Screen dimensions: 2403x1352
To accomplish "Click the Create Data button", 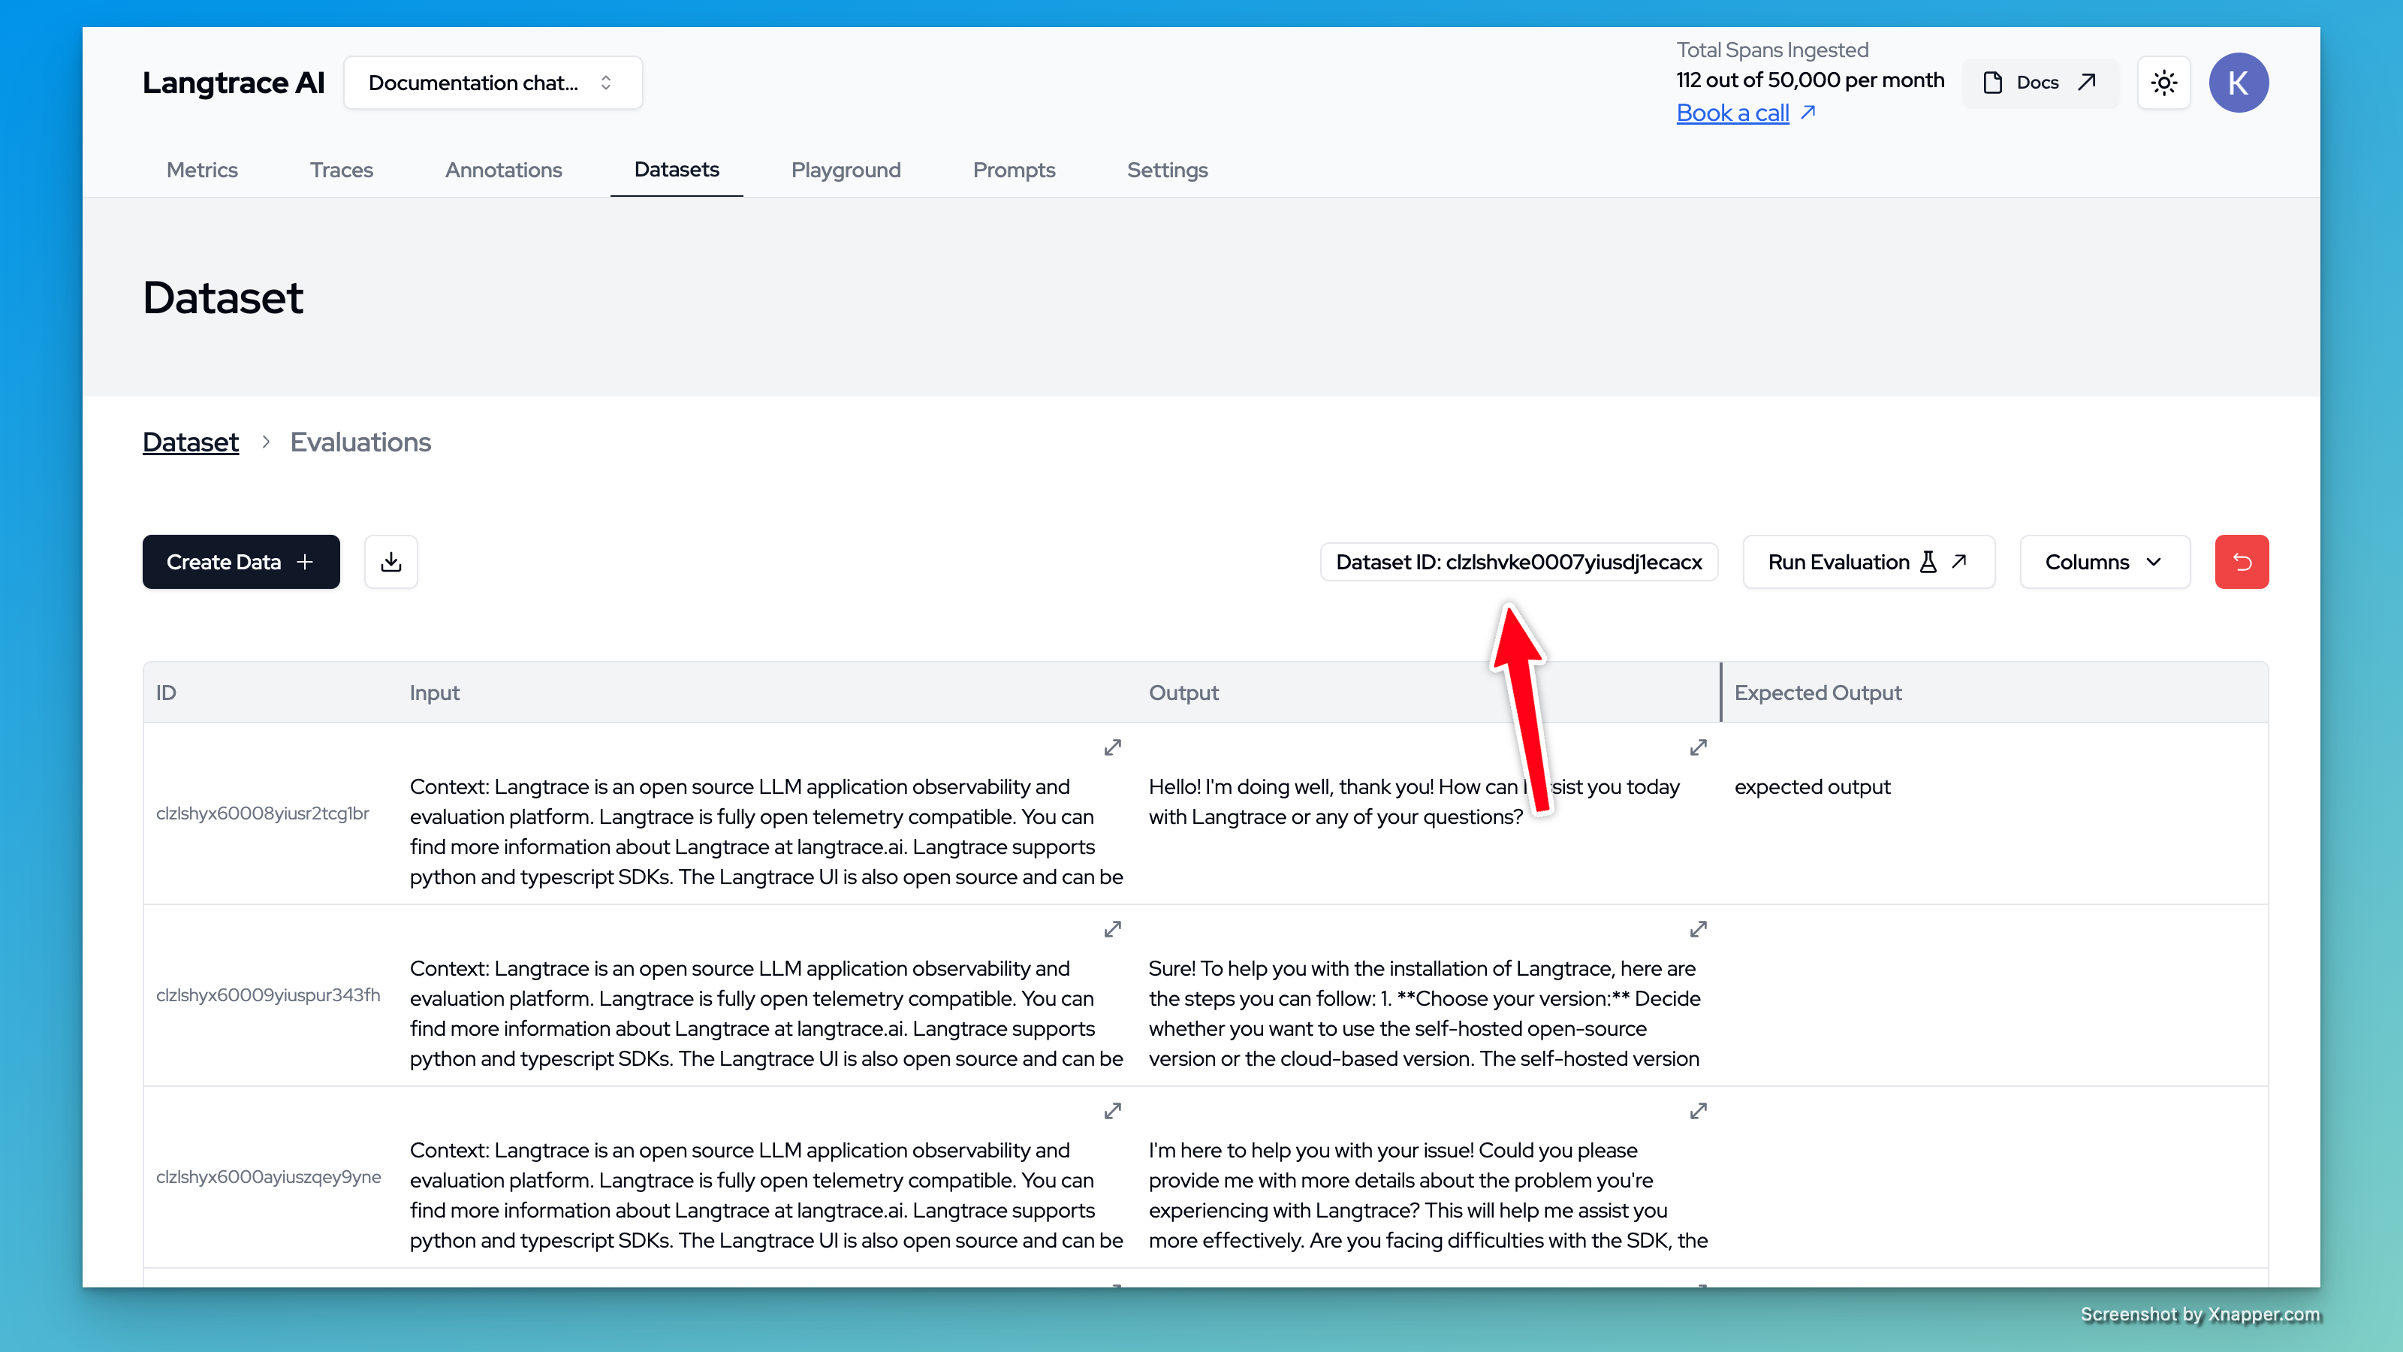I will pos(240,562).
